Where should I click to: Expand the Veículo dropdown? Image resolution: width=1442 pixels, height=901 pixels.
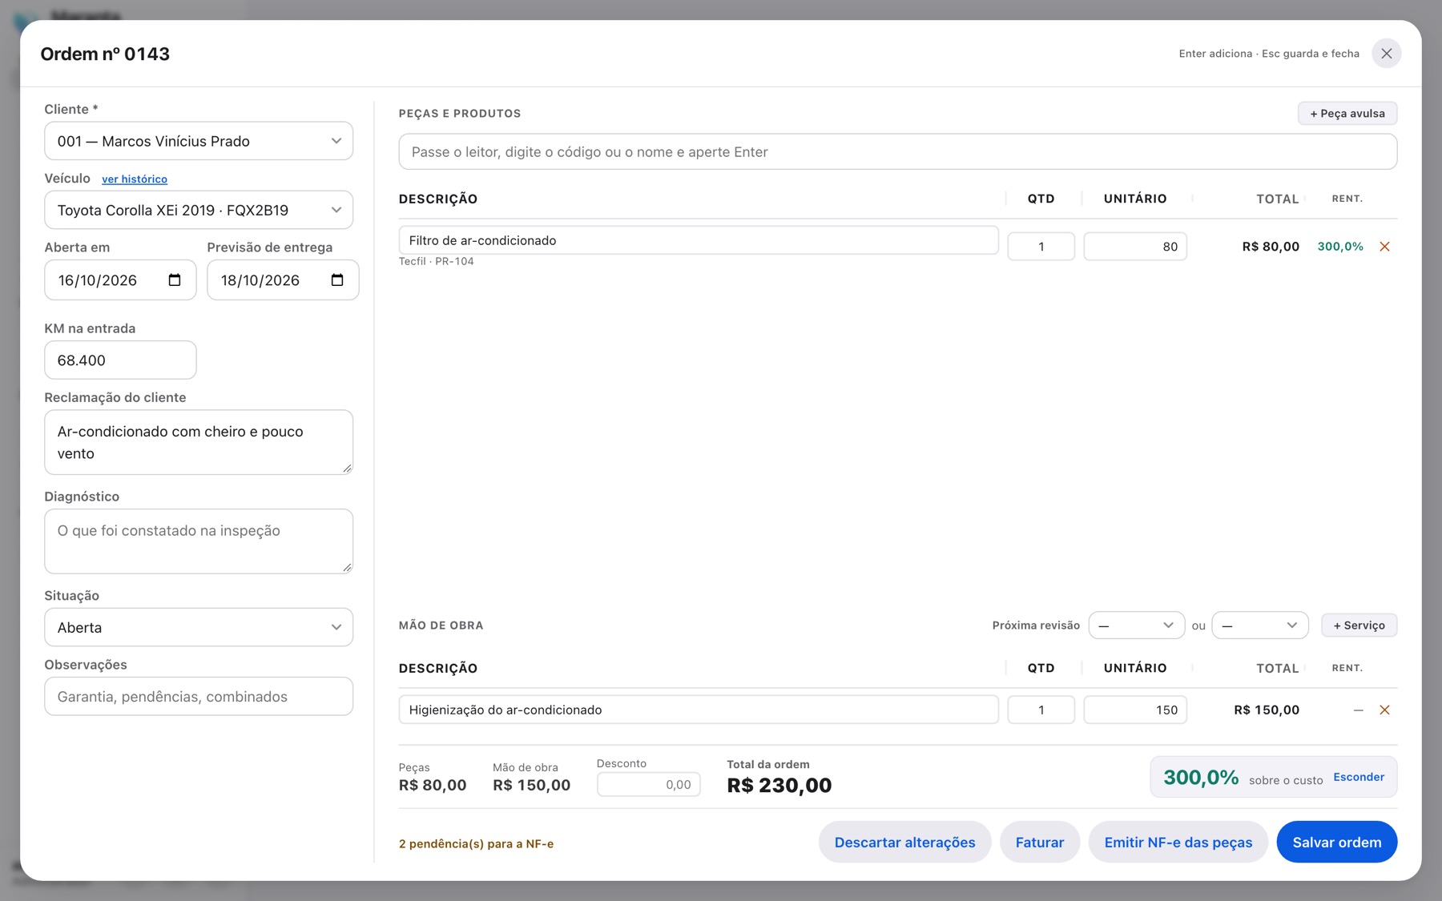199,210
